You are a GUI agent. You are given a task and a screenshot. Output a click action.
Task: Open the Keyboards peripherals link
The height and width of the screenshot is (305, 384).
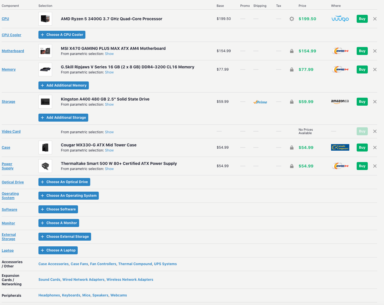71,295
